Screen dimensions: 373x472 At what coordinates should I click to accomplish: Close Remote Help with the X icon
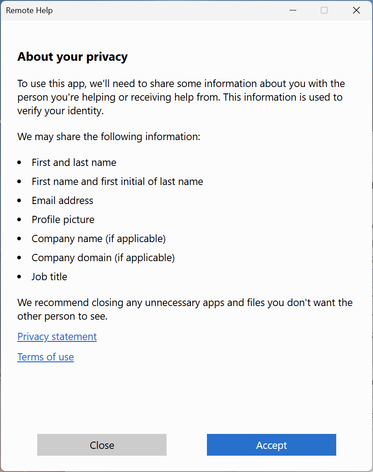pos(356,10)
